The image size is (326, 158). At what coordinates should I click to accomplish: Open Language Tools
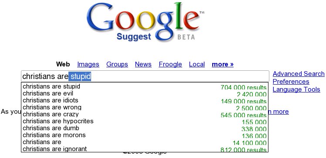296,89
